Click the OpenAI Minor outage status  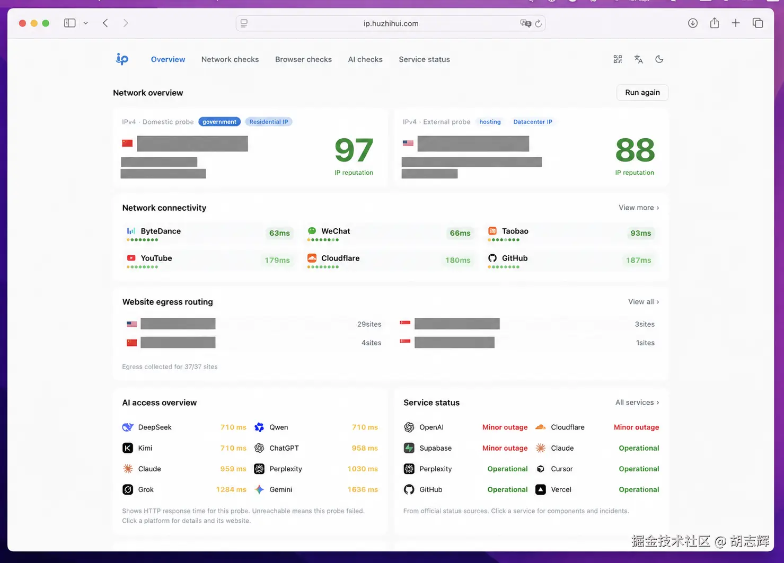pyautogui.click(x=505, y=427)
